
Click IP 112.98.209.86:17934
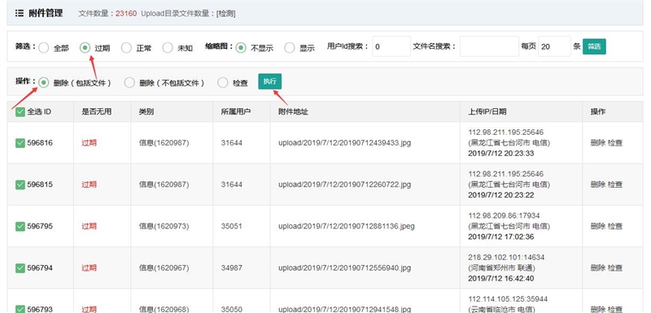click(x=504, y=216)
